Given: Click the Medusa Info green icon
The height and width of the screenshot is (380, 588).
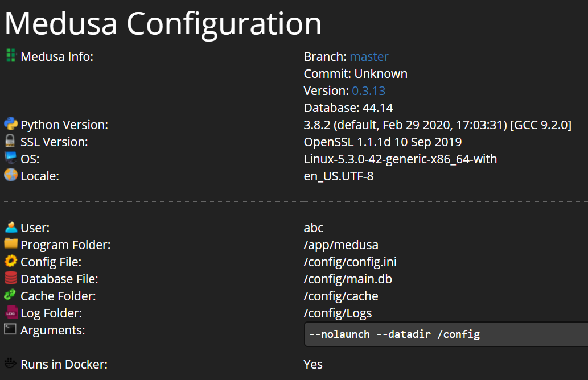Looking at the screenshot, I should click(x=10, y=55).
